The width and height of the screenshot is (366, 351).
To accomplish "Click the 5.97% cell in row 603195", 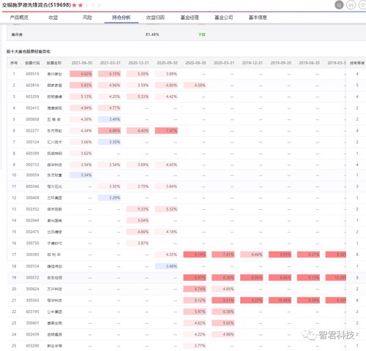I will pyautogui.click(x=195, y=312).
